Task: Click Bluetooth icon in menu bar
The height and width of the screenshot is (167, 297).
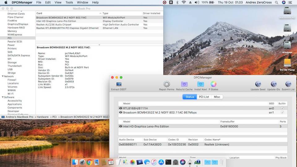Action: [177, 2]
